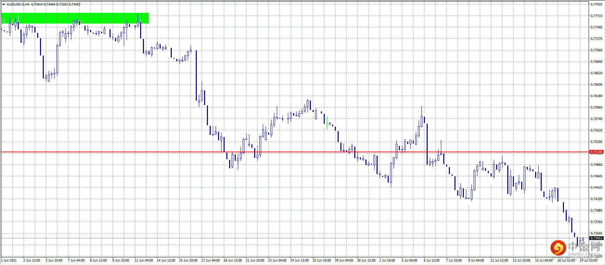The width and height of the screenshot is (605, 265).
Task: Click the 9 Jun 20:00 time label
Action: [121, 260]
